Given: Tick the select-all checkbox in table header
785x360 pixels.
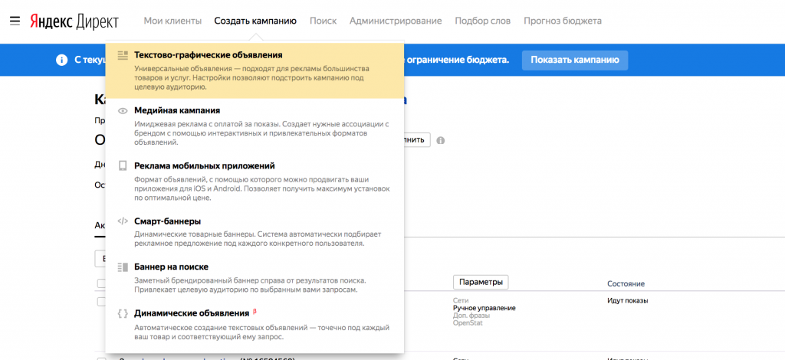Looking at the screenshot, I should click(101, 283).
